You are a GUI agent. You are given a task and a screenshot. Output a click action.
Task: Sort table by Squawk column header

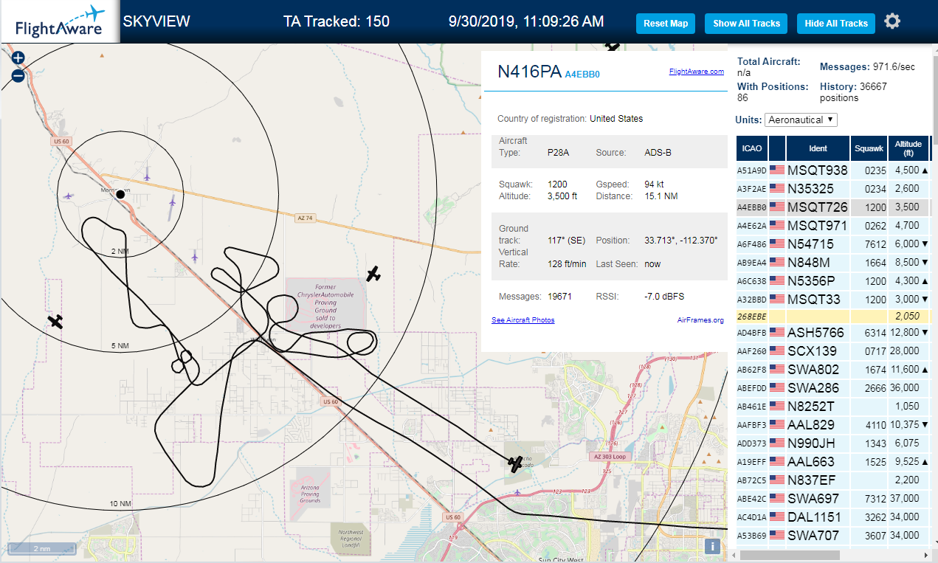pyautogui.click(x=869, y=148)
